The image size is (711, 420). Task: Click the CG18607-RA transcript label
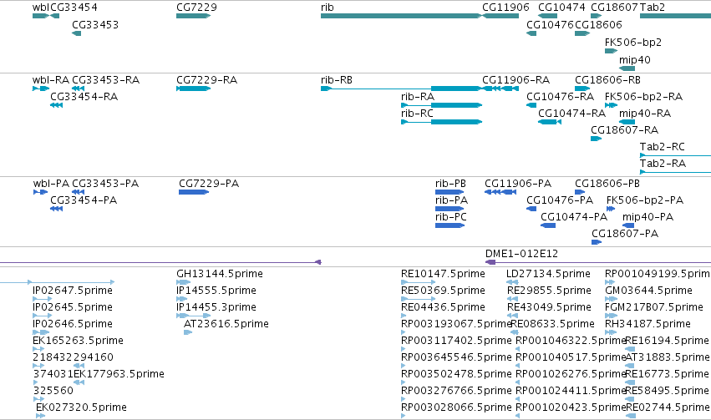[624, 130]
